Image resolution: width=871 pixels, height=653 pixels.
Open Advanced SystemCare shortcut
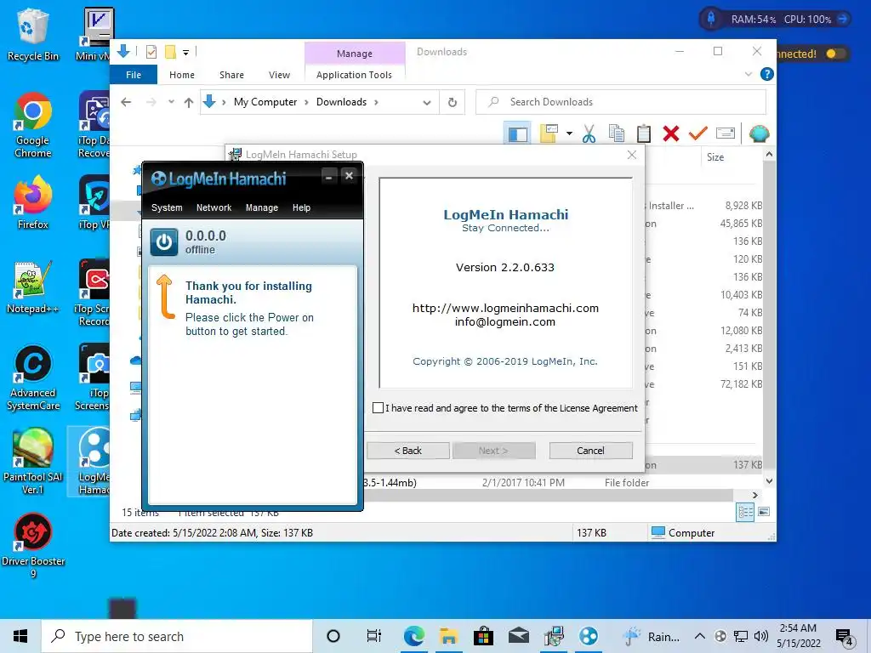pos(32,378)
